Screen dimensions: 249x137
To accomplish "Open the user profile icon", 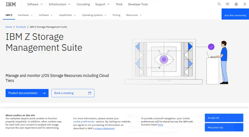I will 245,4.
